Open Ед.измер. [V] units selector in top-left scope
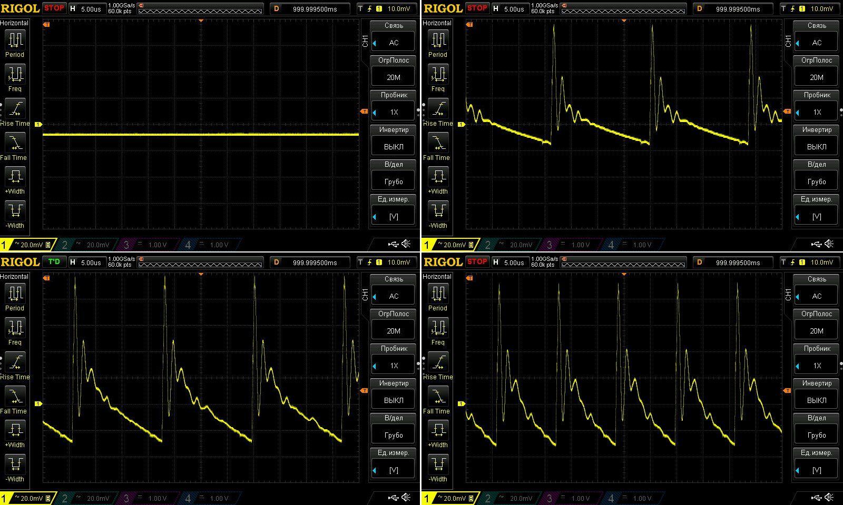The image size is (843, 505). coord(393,216)
